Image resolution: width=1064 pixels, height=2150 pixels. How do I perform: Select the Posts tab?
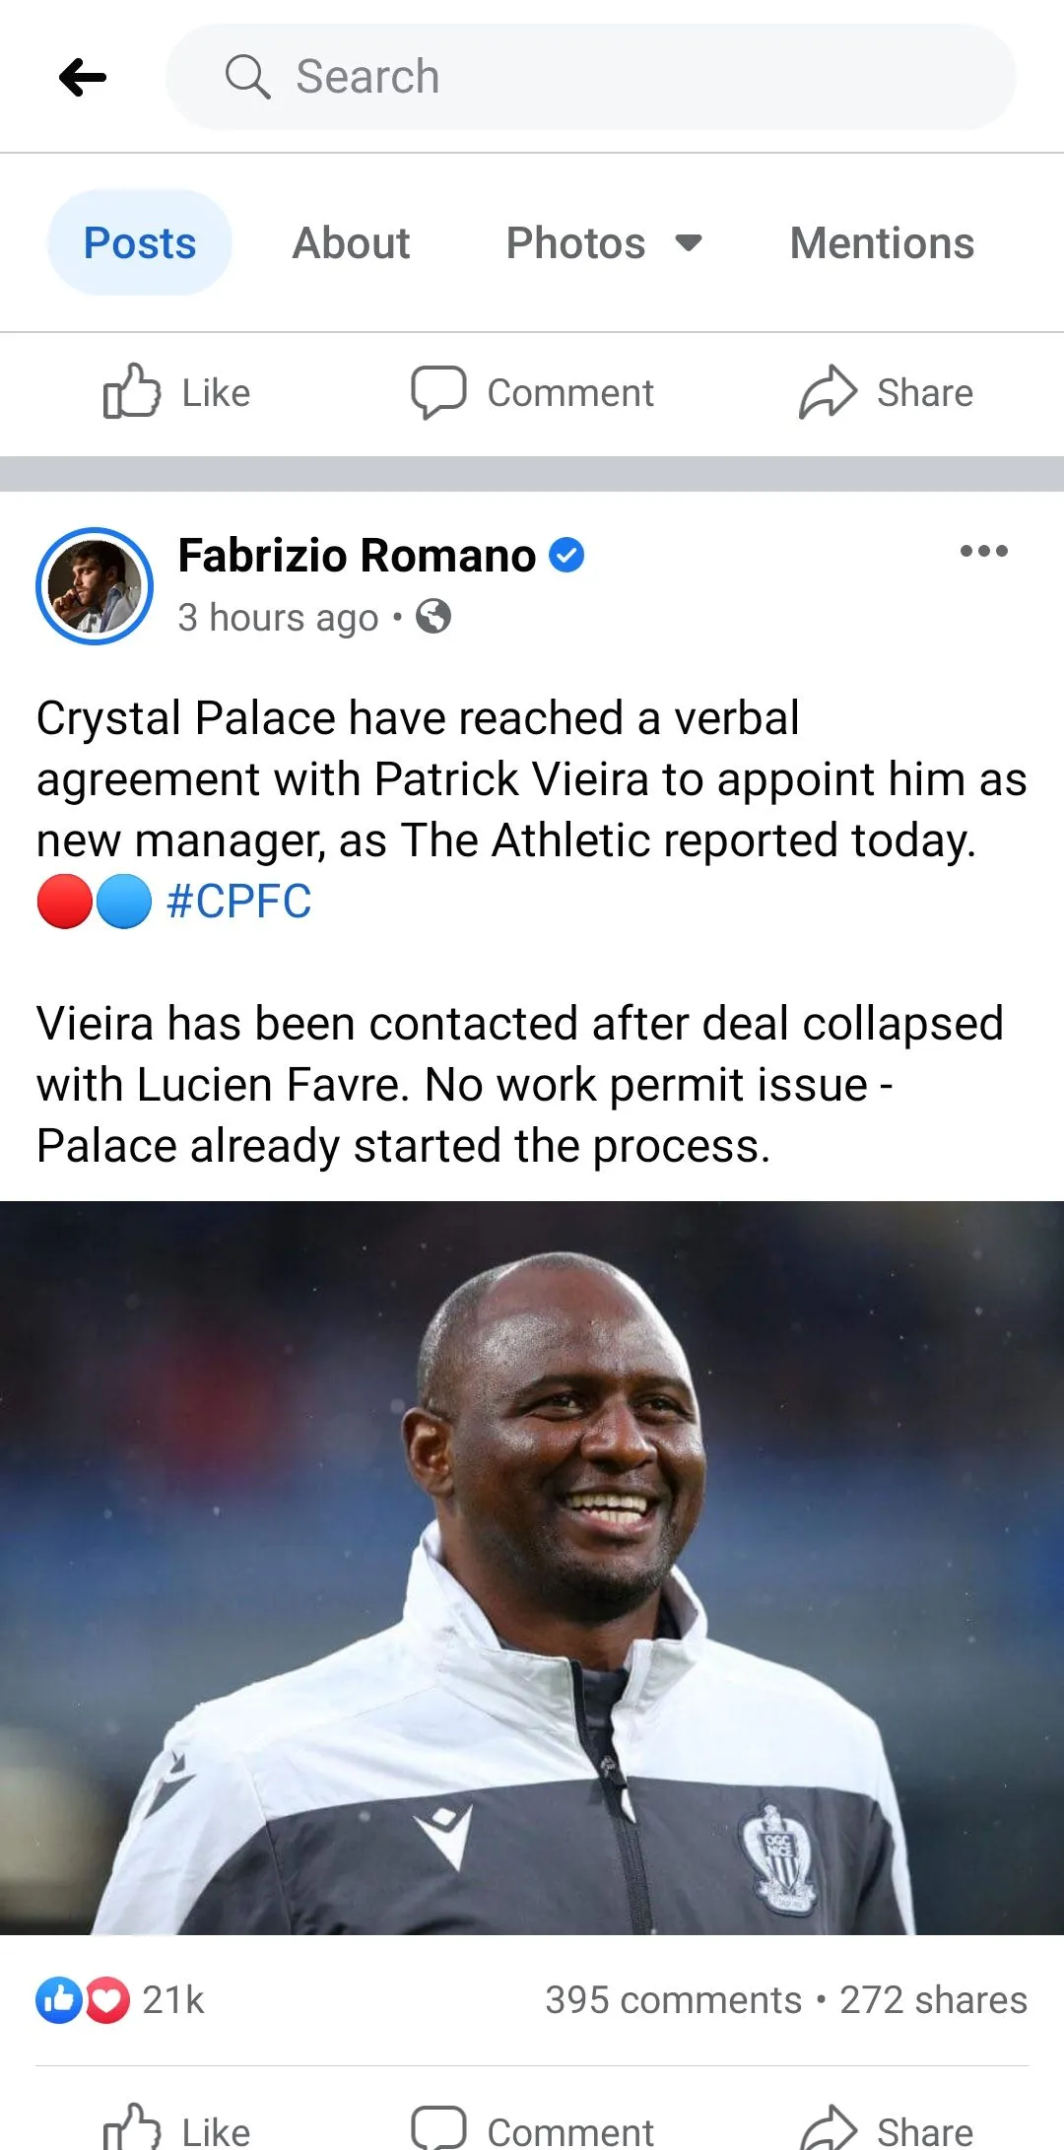click(140, 242)
